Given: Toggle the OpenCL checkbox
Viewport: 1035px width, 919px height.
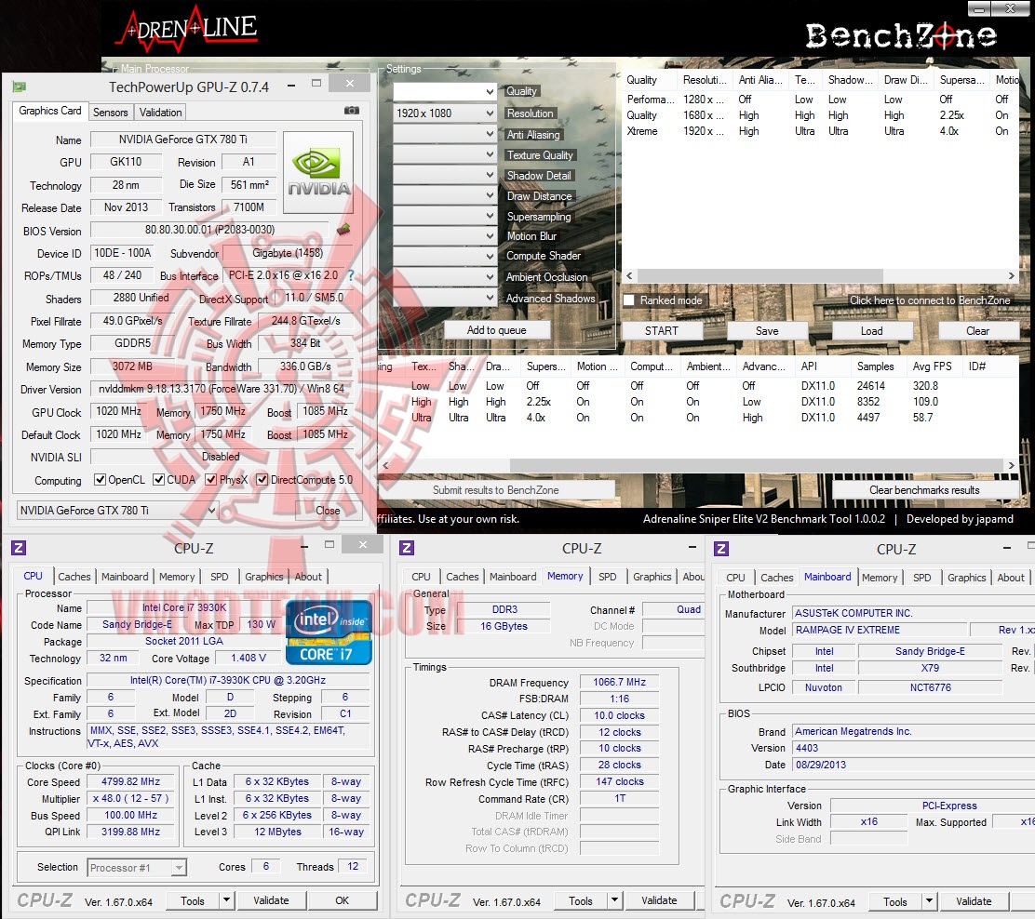Looking at the screenshot, I should click(101, 480).
